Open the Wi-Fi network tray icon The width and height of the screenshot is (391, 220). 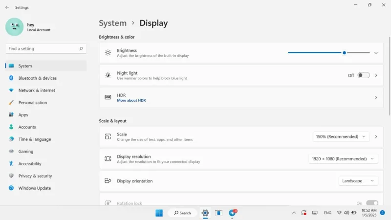pos(339,213)
